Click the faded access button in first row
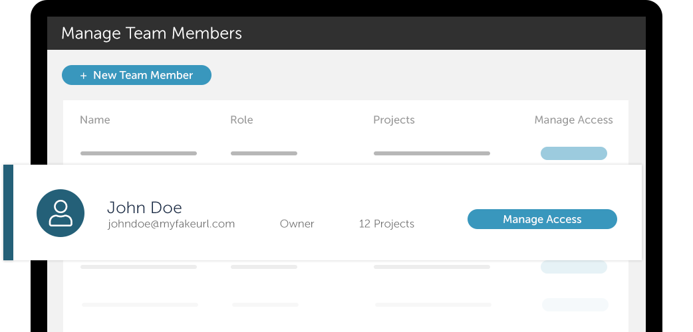The height and width of the screenshot is (332, 693). [x=573, y=153]
